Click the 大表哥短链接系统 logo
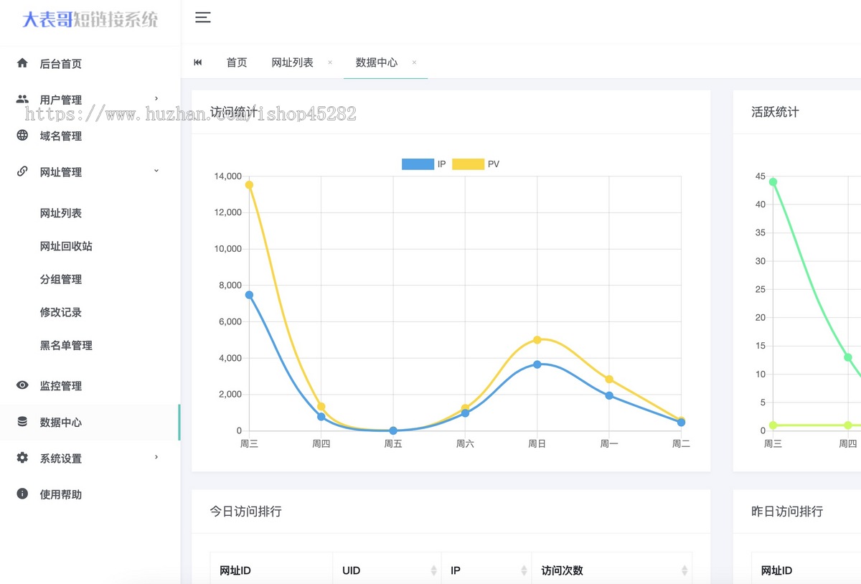 point(90,19)
